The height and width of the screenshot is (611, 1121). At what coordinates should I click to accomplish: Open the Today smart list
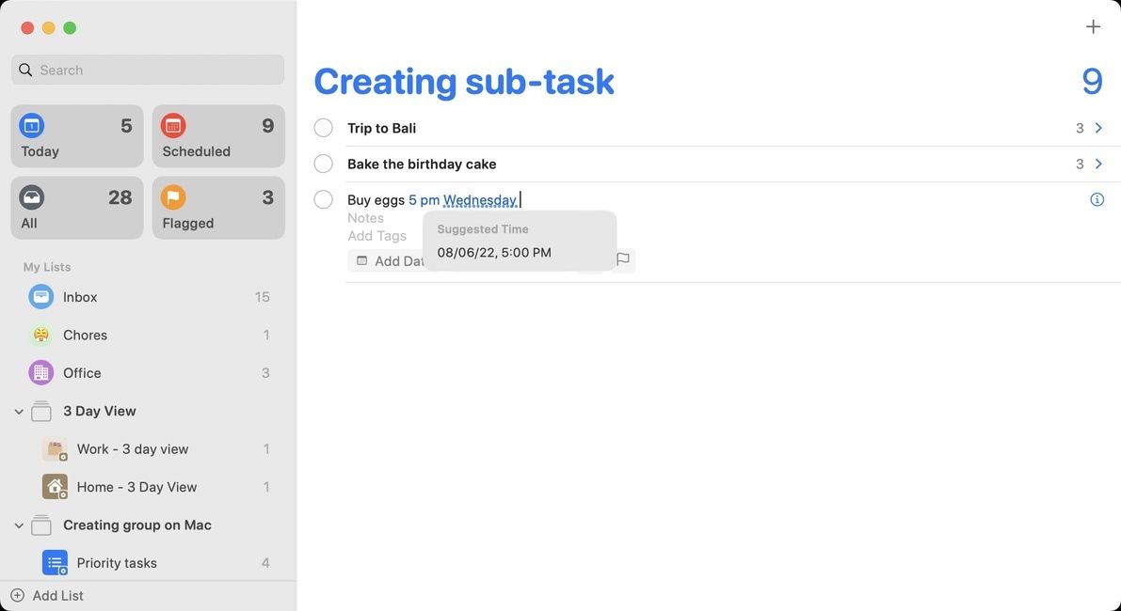tap(76, 136)
